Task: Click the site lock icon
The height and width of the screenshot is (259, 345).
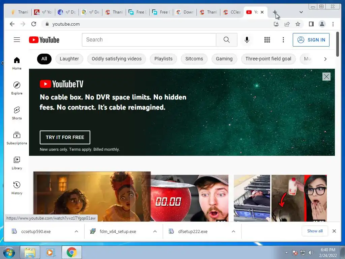Action: coord(47,24)
